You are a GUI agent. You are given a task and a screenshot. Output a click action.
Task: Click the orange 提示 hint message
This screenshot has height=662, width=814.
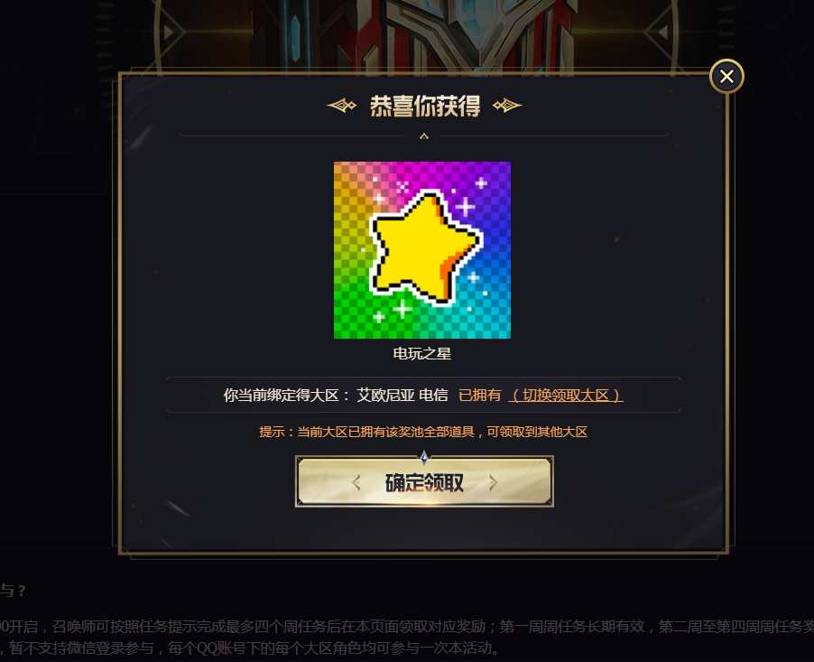tap(423, 432)
